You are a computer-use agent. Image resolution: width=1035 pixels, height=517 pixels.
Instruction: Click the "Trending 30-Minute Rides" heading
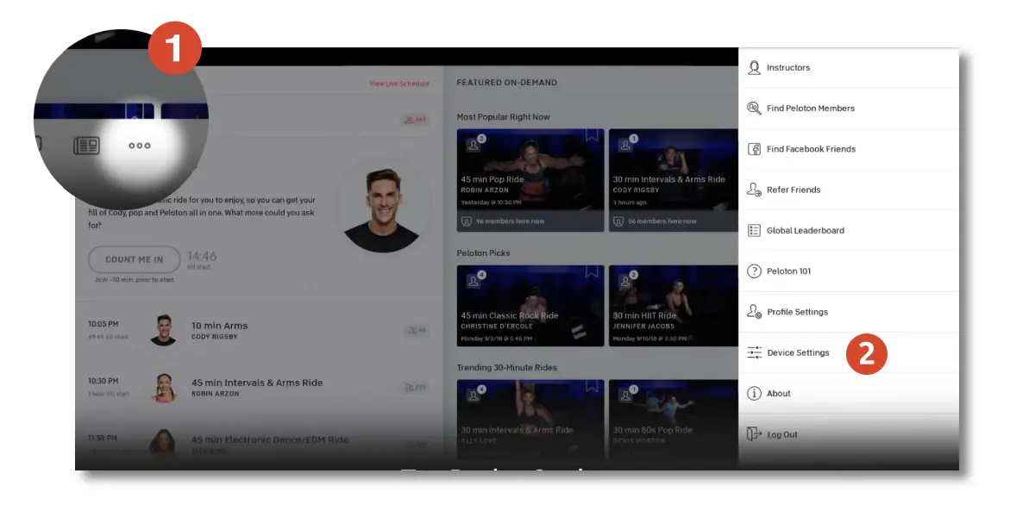coord(506,368)
